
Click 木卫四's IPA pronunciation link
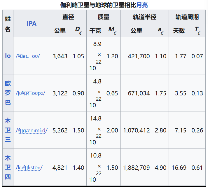point(29,168)
